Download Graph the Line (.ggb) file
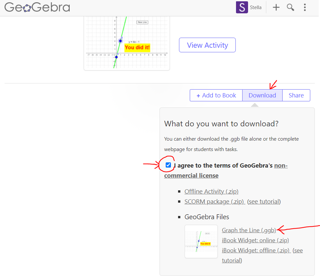Viewport: 320px width, 278px height. point(249,230)
